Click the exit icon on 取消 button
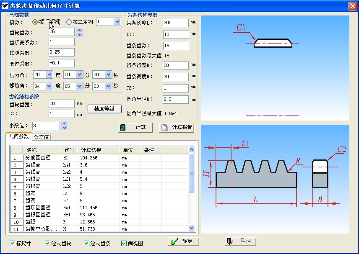Viewport: 359px width, 254px height. point(229,241)
